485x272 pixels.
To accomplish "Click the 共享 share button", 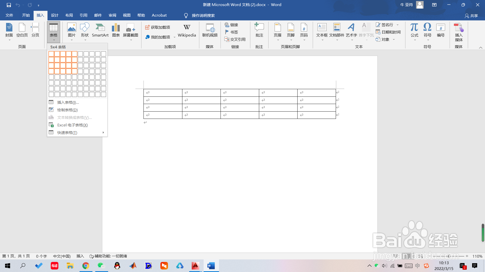I will tap(471, 16).
